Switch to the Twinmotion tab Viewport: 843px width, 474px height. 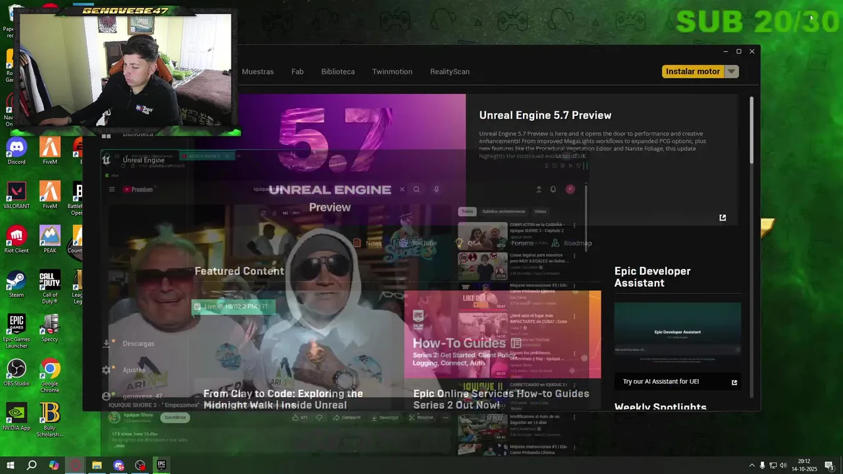pyautogui.click(x=392, y=72)
